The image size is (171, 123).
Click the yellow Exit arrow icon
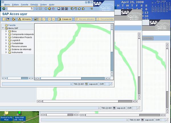[50, 9]
